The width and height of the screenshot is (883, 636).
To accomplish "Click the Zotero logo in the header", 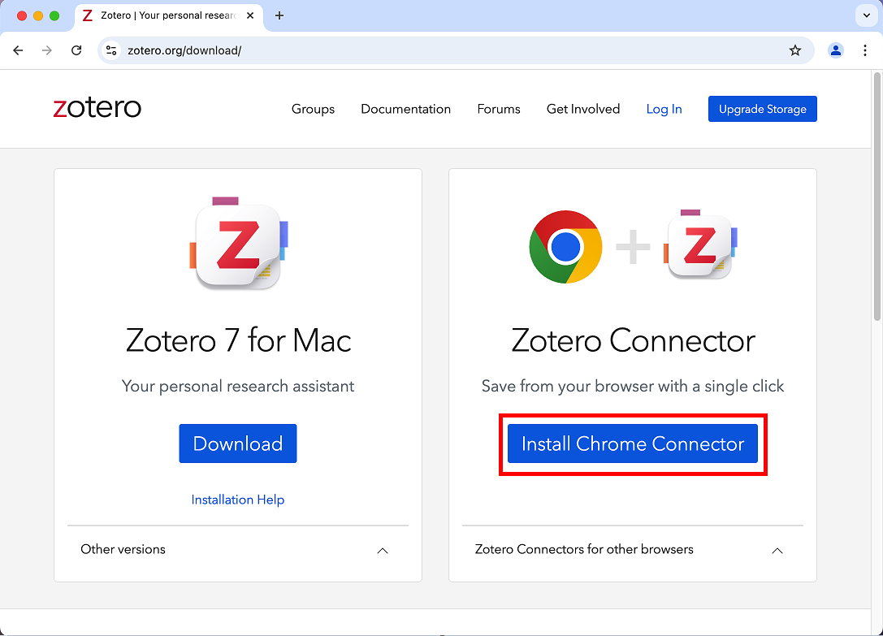I will click(97, 108).
